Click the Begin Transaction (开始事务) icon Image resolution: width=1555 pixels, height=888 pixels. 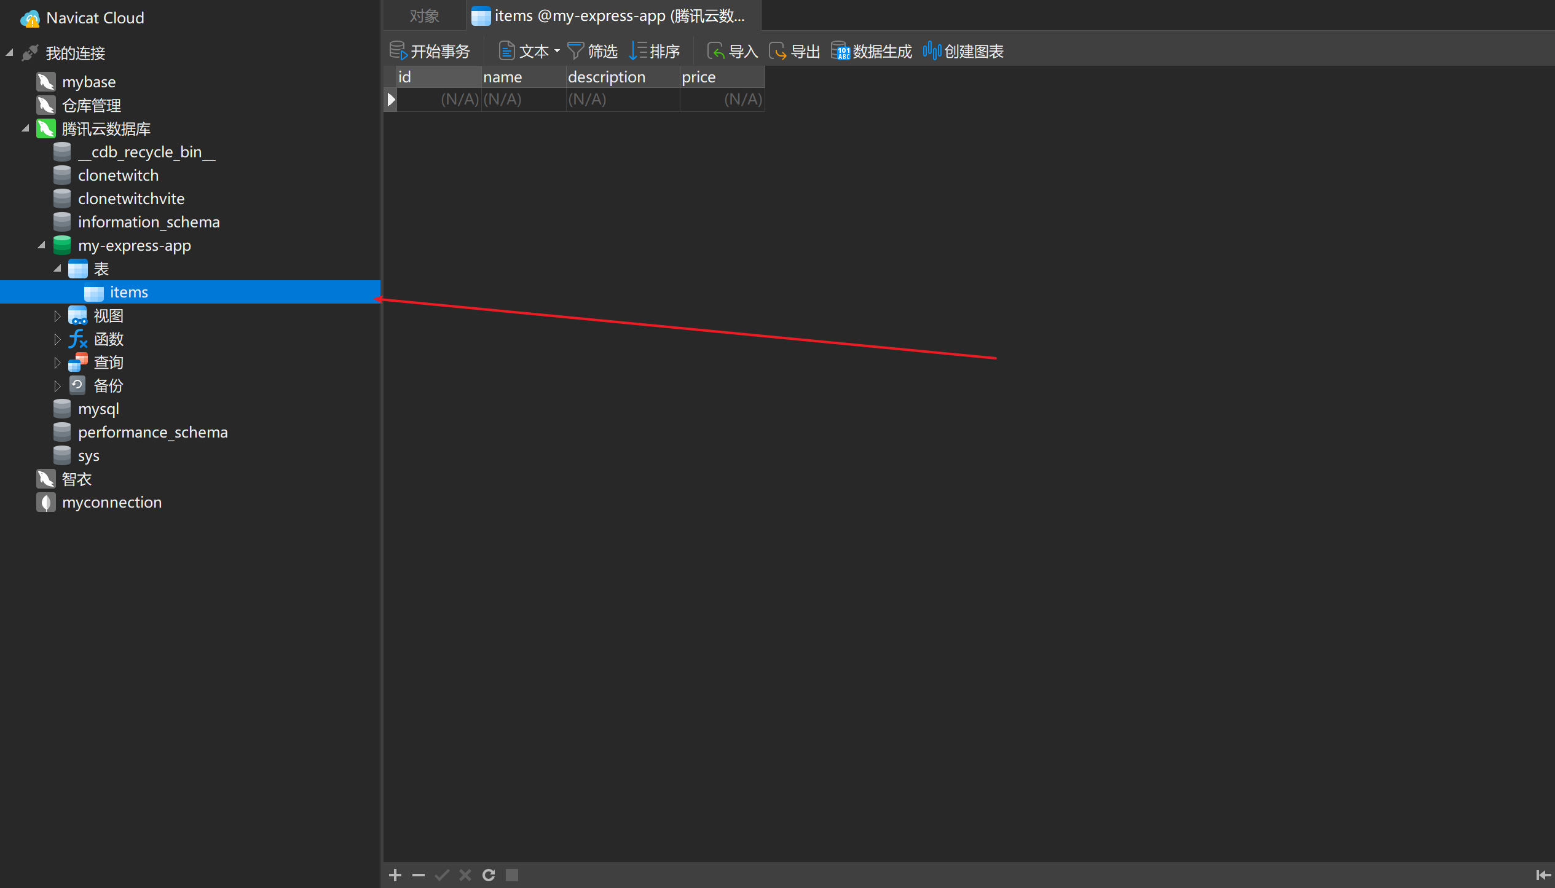(x=398, y=51)
